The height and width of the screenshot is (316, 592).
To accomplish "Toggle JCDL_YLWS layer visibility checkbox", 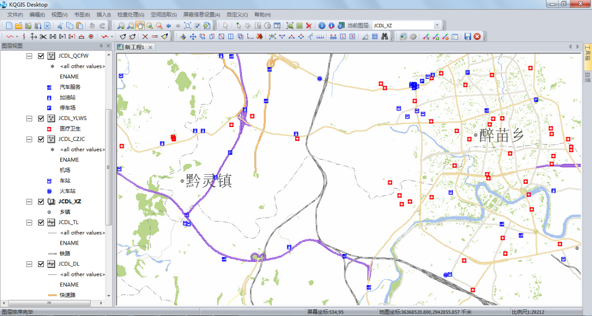I will point(41,119).
